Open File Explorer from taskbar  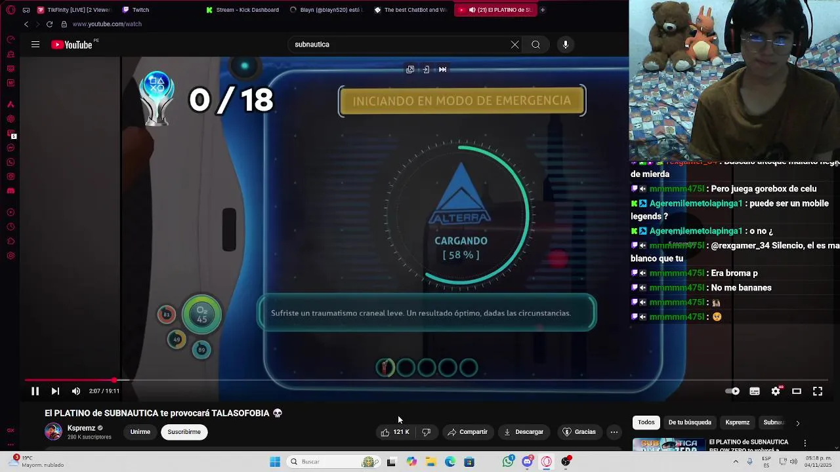(x=430, y=462)
